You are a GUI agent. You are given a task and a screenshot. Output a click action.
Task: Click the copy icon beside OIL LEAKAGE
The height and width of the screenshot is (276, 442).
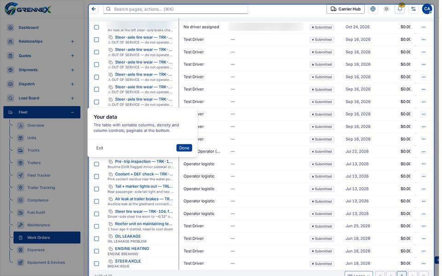point(110,236)
